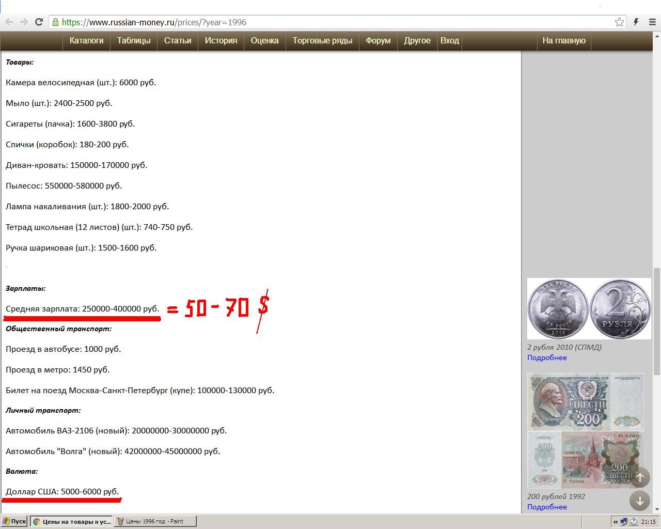Image resolution: width=661 pixels, height=529 pixels.
Task: Click the lightning bolt extension icon
Action: click(636, 22)
